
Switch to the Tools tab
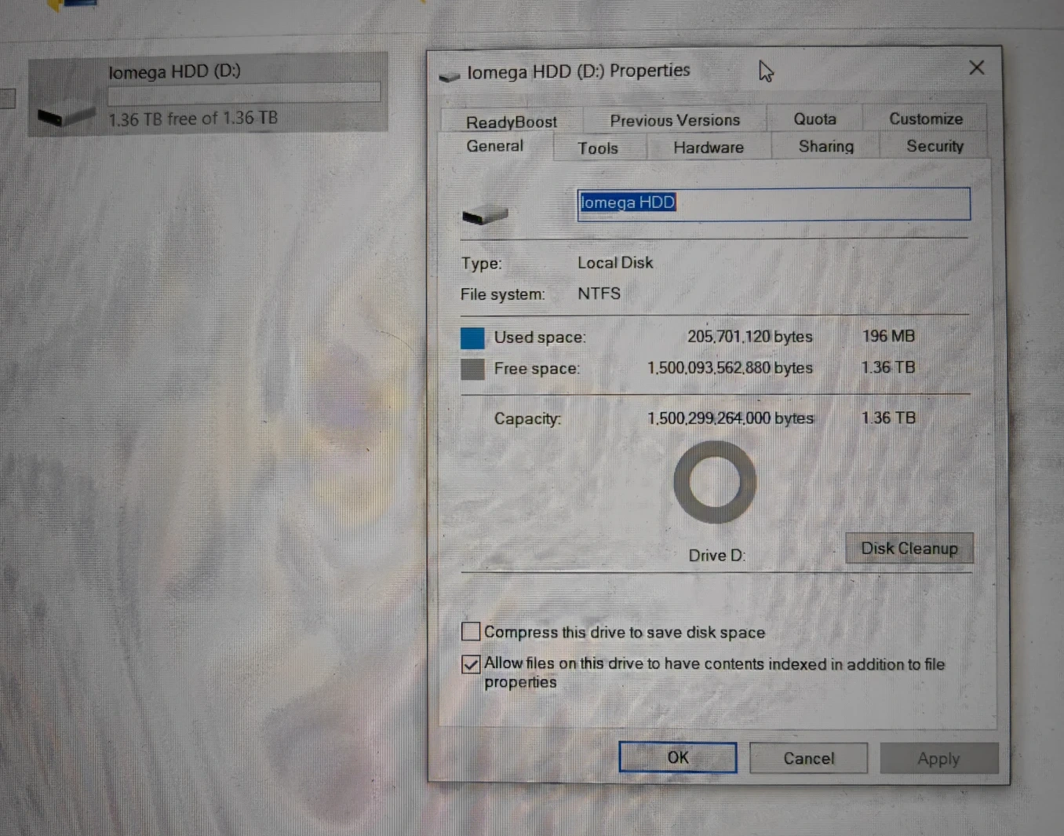[x=598, y=148]
